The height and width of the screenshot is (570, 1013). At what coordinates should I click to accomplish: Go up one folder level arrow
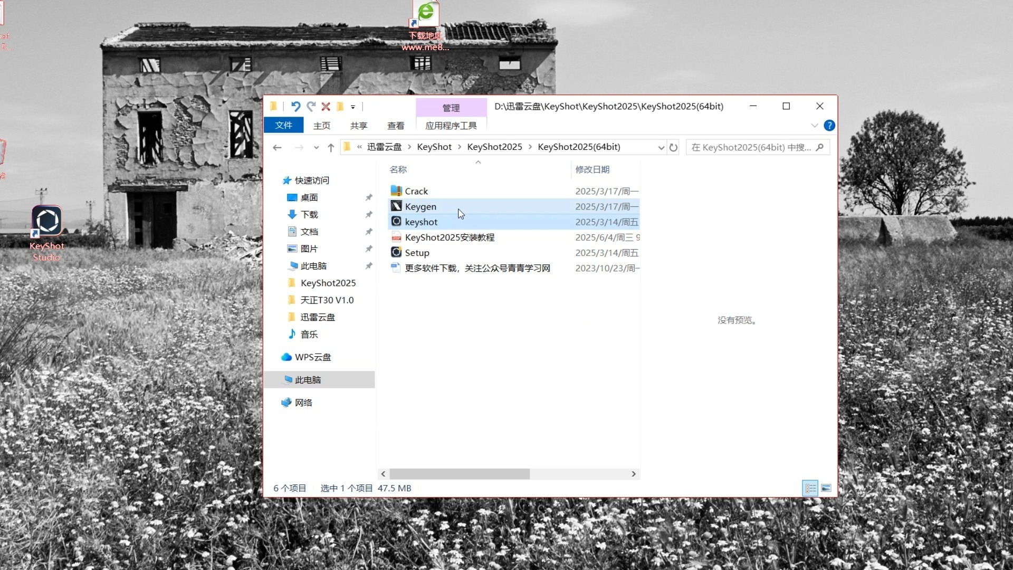pos(331,148)
